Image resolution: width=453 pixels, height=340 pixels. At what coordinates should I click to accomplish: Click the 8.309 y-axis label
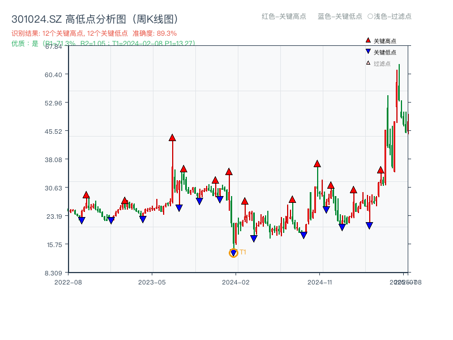(x=53, y=273)
